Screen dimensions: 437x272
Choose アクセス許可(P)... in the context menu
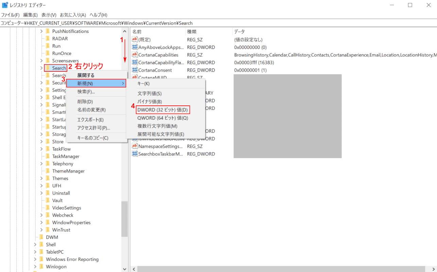point(96,128)
